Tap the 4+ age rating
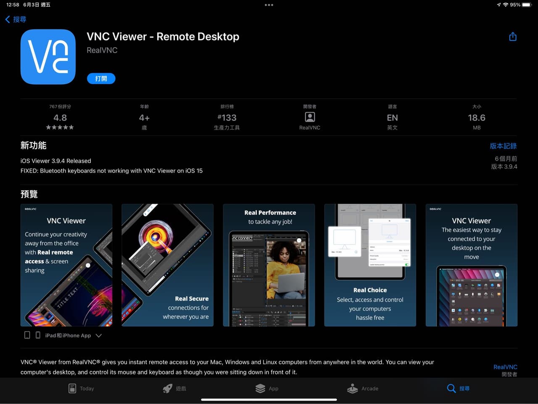The height and width of the screenshot is (404, 538). tap(144, 118)
